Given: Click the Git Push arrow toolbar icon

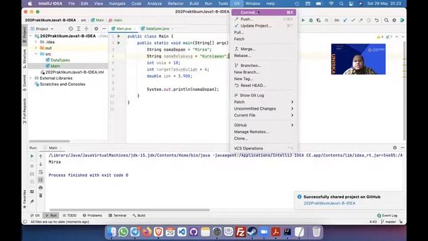Looking at the screenshot, I should point(360,20).
